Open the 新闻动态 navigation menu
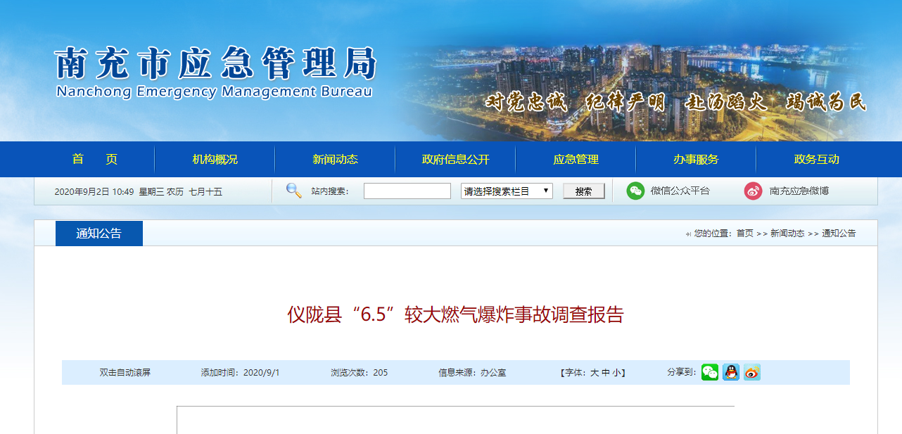The image size is (902, 434). click(x=335, y=159)
